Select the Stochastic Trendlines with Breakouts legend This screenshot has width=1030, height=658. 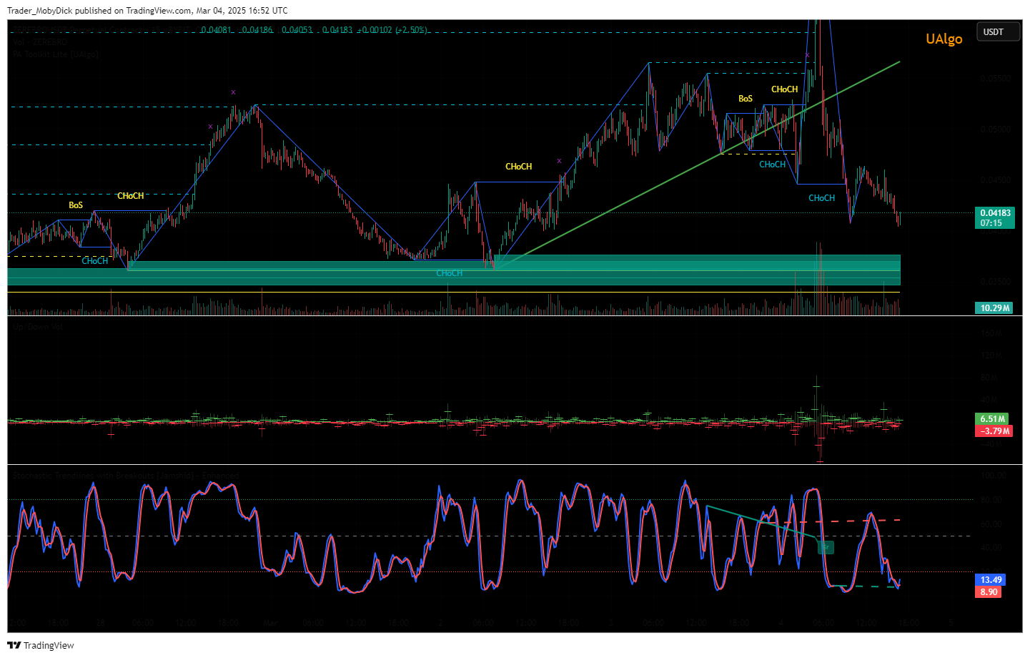click(126, 476)
